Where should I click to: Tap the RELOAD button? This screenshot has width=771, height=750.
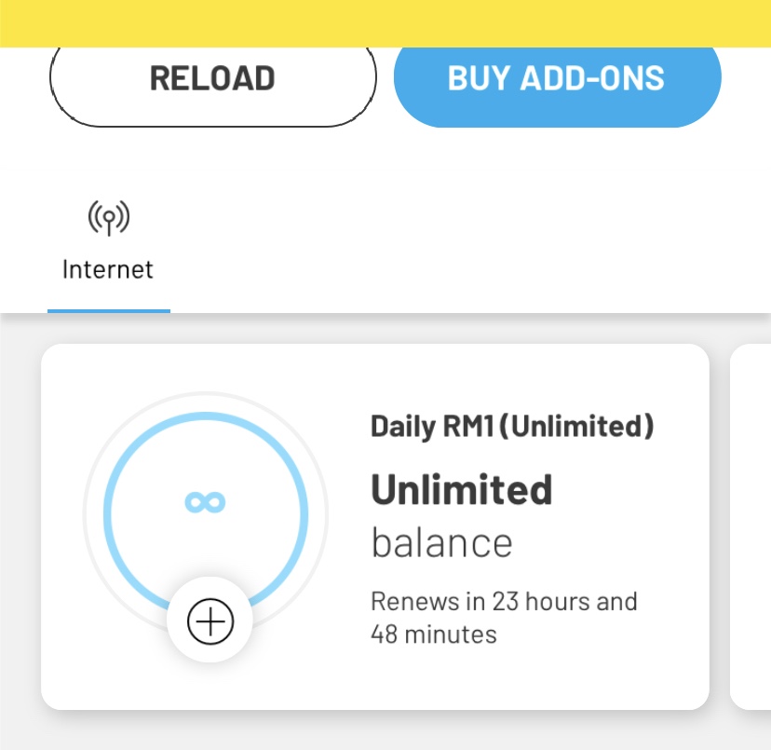[x=213, y=83]
